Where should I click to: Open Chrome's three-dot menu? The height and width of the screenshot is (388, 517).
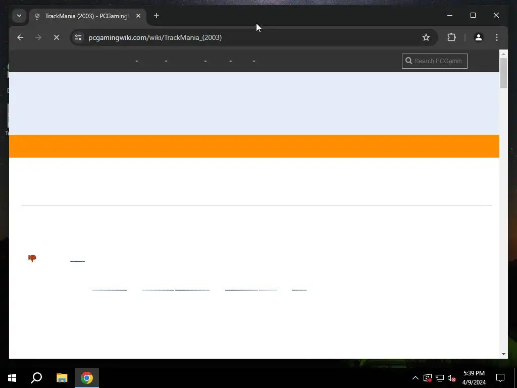[x=497, y=37]
